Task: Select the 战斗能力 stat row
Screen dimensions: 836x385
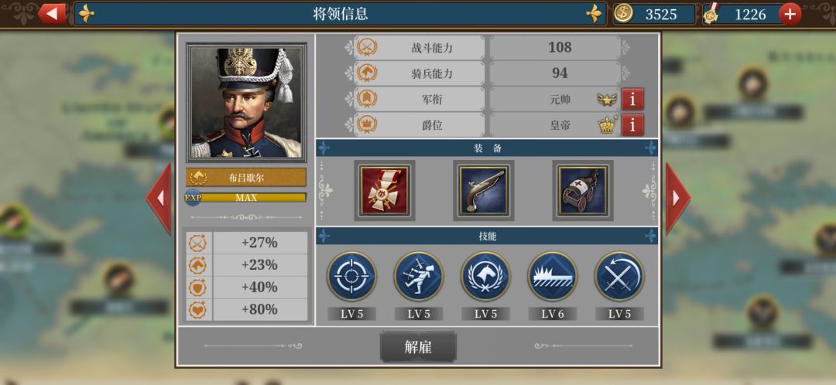Action: (488, 47)
